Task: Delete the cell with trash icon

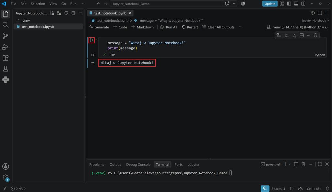Action: pos(315,35)
